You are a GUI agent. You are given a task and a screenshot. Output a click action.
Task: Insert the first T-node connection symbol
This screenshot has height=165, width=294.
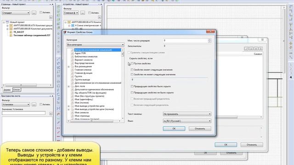[291, 25]
